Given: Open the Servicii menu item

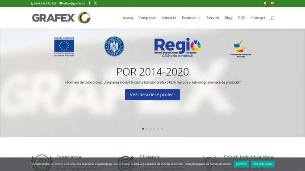Looking at the screenshot, I should pos(213,18).
